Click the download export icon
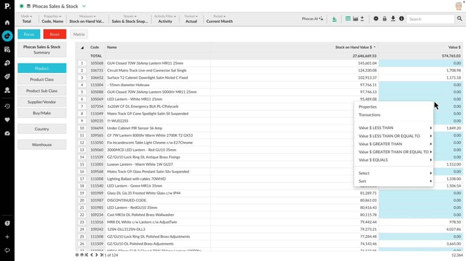 tap(393, 19)
